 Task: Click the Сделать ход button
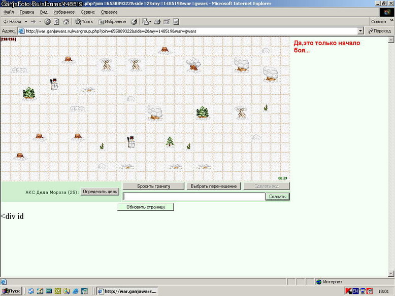[x=266, y=187]
